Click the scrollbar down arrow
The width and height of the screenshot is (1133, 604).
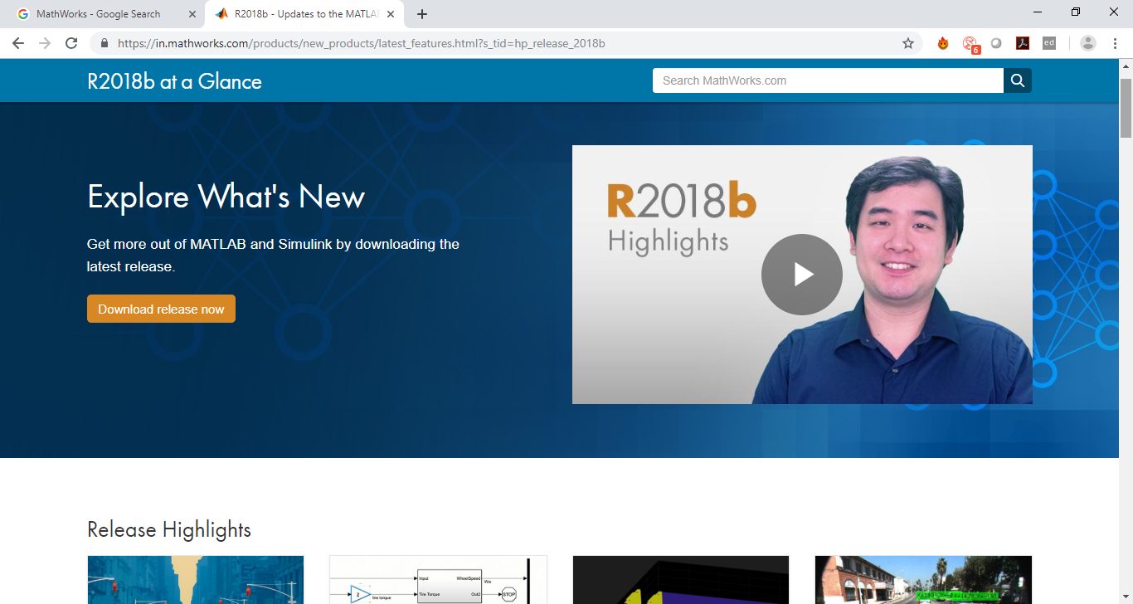(x=1126, y=596)
